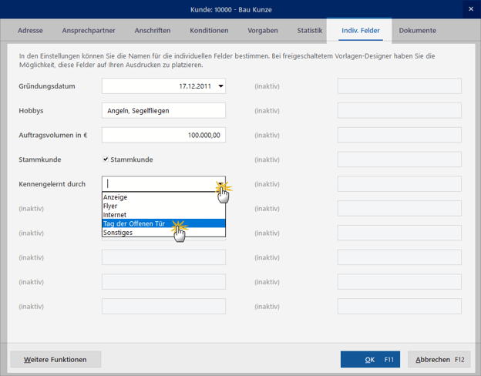Open the Dokumente tab
Screen dimensions: 481x376
click(417, 31)
